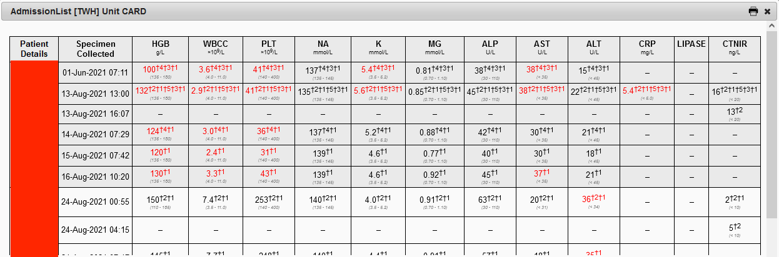Click PLT value 253 on 24-Aug-2021 00:55
The image size is (779, 257).
click(269, 200)
